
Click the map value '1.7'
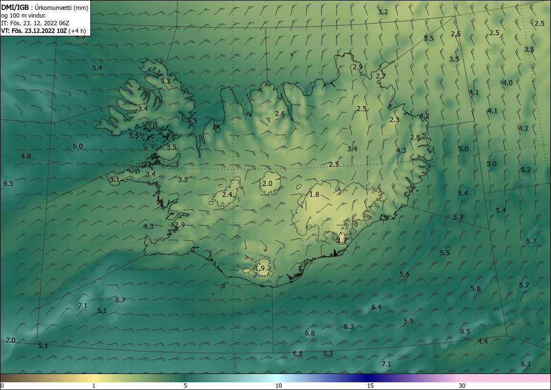[x=342, y=240]
